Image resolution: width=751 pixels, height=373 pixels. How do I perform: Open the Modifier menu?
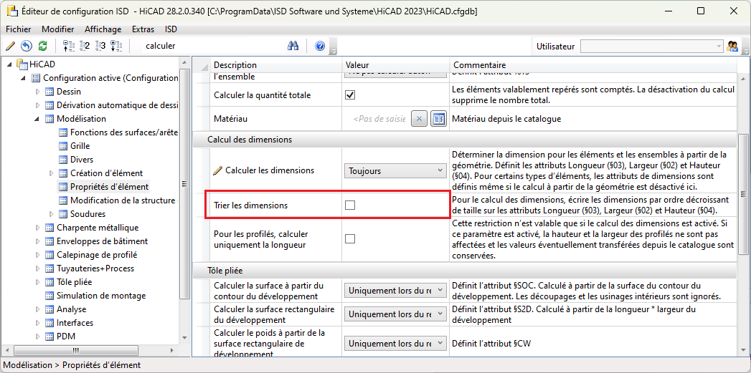coord(57,29)
